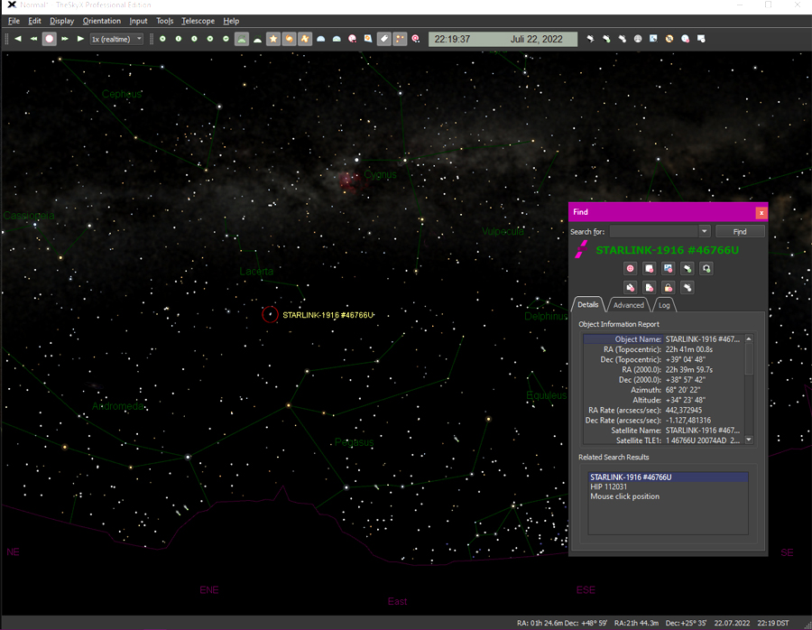
Task: Open the File menu
Action: point(14,21)
